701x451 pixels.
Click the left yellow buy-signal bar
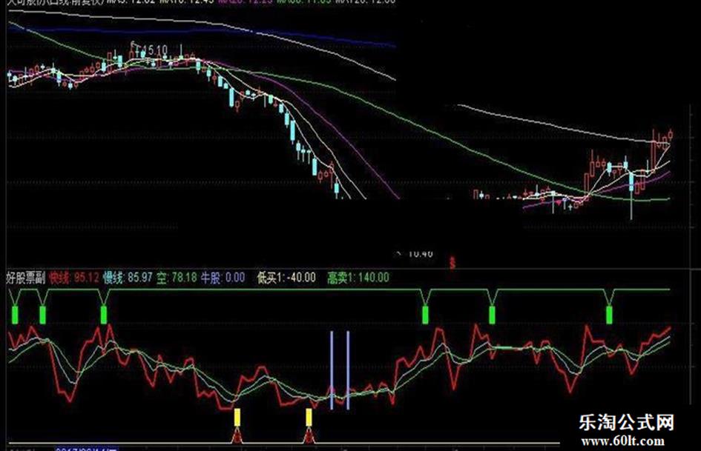[x=237, y=417]
